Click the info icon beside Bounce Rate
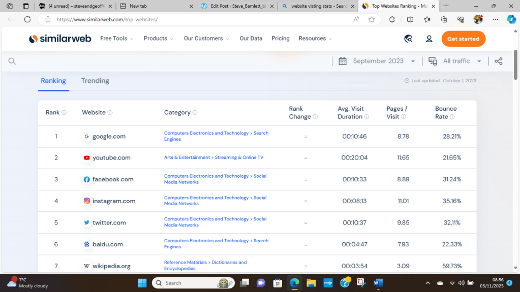Image resolution: width=520 pixels, height=292 pixels. 452,117
